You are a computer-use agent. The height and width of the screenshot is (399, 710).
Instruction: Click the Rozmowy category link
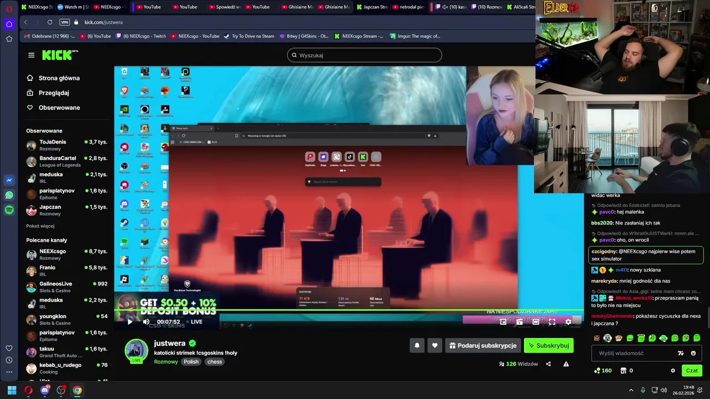tap(166, 362)
